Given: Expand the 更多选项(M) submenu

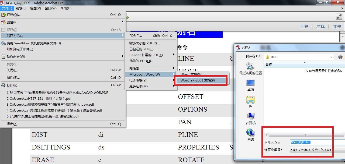Looking at the screenshot, I should click(151, 86).
